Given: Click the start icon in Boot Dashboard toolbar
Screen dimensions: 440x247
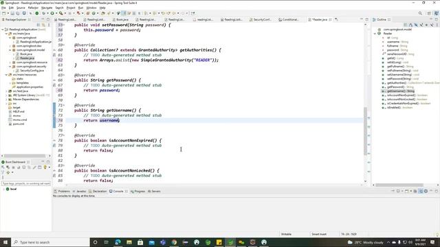Looking at the screenshot, I should coord(3,167).
